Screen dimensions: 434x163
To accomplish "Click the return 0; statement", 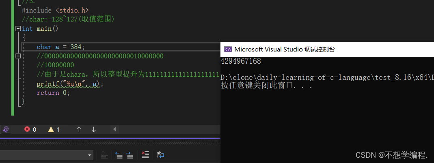I will pos(54,93).
